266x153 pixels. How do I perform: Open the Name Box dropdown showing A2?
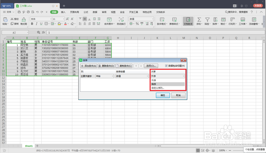coord(28,32)
